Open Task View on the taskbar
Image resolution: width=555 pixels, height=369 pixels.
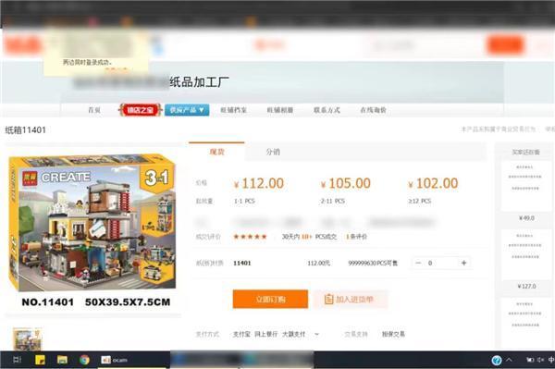(17, 360)
